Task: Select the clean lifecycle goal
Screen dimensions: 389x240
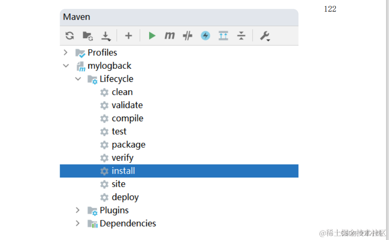Action: click(122, 92)
